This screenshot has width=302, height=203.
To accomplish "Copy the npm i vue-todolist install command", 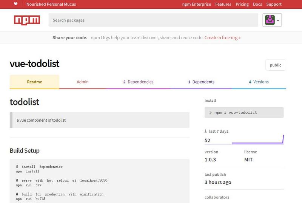I will pyautogui.click(x=244, y=112).
